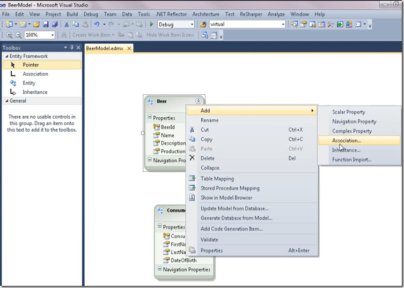Viewport: 404px width, 288px height.
Task: Open the virtual search combo box dropdown
Action: [283, 25]
